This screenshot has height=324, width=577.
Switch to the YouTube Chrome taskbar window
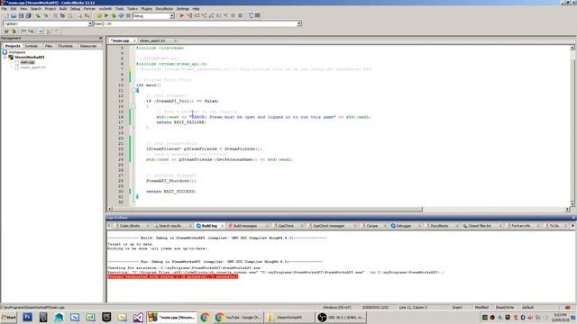click(238, 318)
